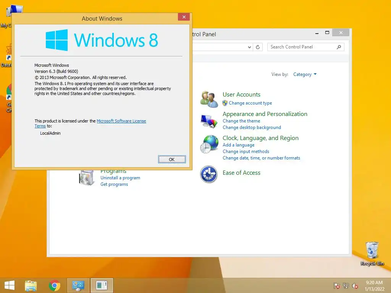Open the Microsoft Software License link
The width and height of the screenshot is (391, 293).
click(x=121, y=121)
